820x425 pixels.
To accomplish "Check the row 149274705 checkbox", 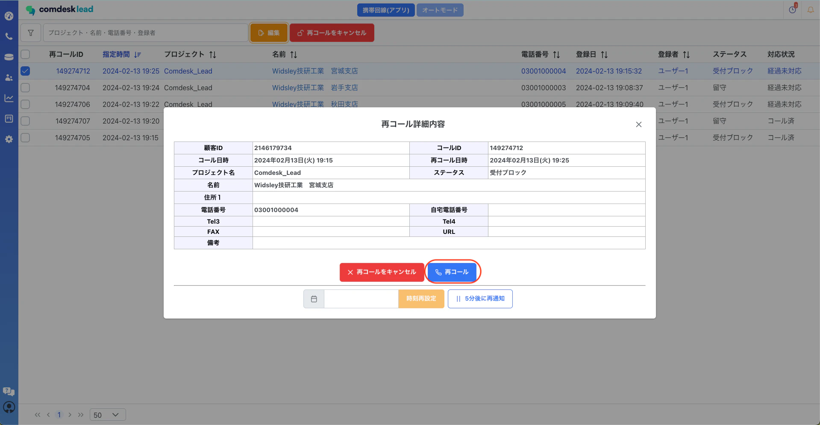I will (x=25, y=138).
